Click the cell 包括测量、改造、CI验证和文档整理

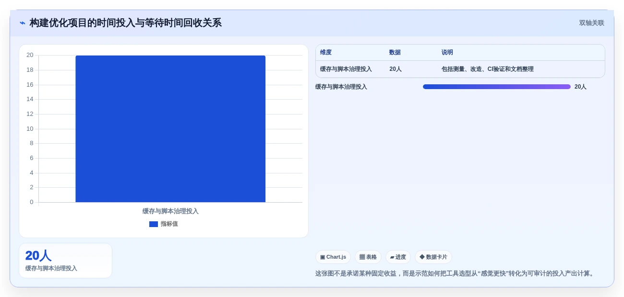pyautogui.click(x=488, y=69)
